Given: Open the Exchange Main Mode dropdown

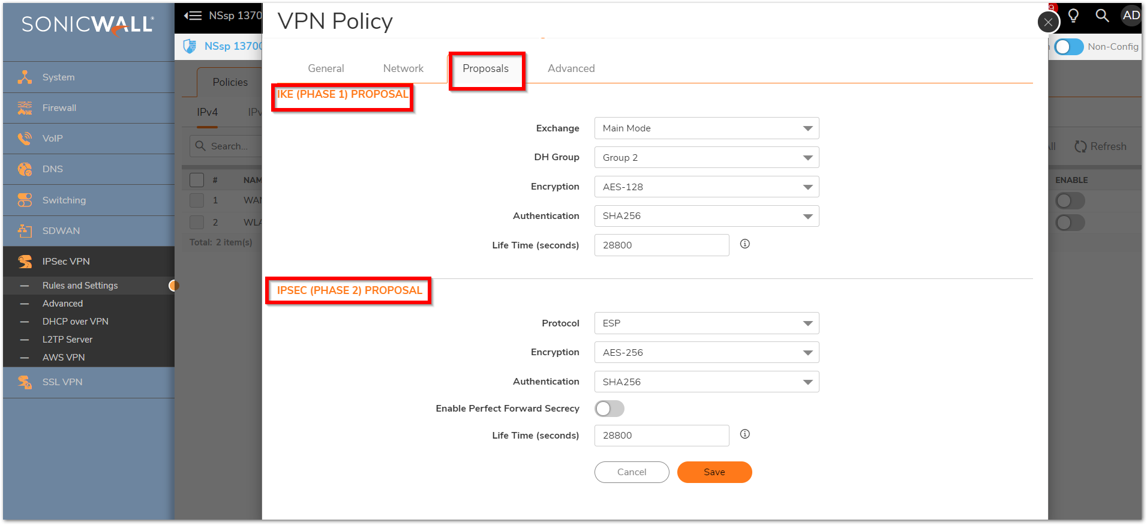Looking at the screenshot, I should coord(706,128).
